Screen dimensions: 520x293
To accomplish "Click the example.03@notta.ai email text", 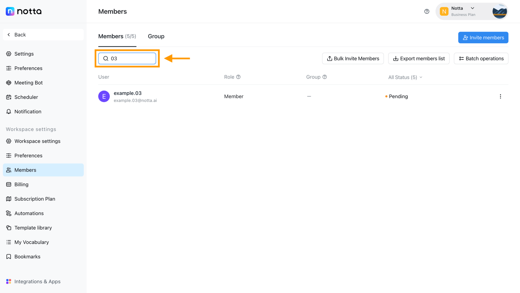I will (x=135, y=100).
